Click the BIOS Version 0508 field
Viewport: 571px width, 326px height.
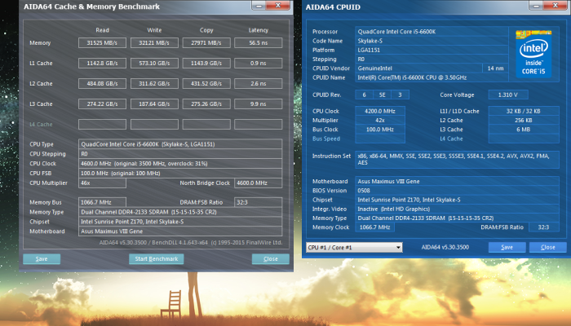458,190
